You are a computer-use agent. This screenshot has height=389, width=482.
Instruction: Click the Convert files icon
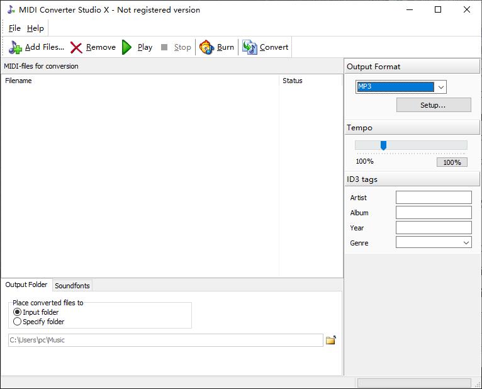click(x=250, y=47)
